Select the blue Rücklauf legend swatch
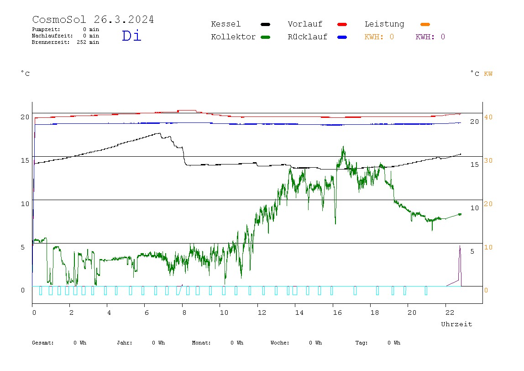This screenshot has width=524, height=371. click(342, 37)
